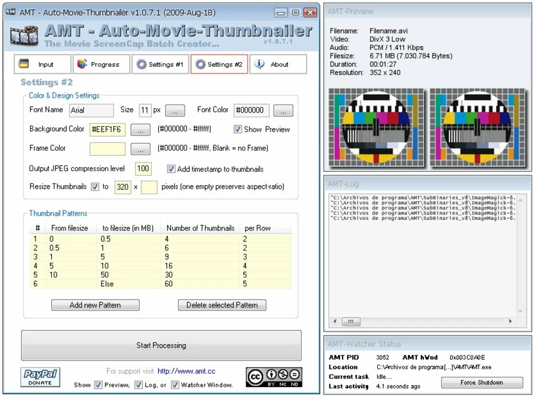Click the second preview thumbnail in AMT-Preview
Viewport: 536px width, 398px height.
tap(477, 127)
